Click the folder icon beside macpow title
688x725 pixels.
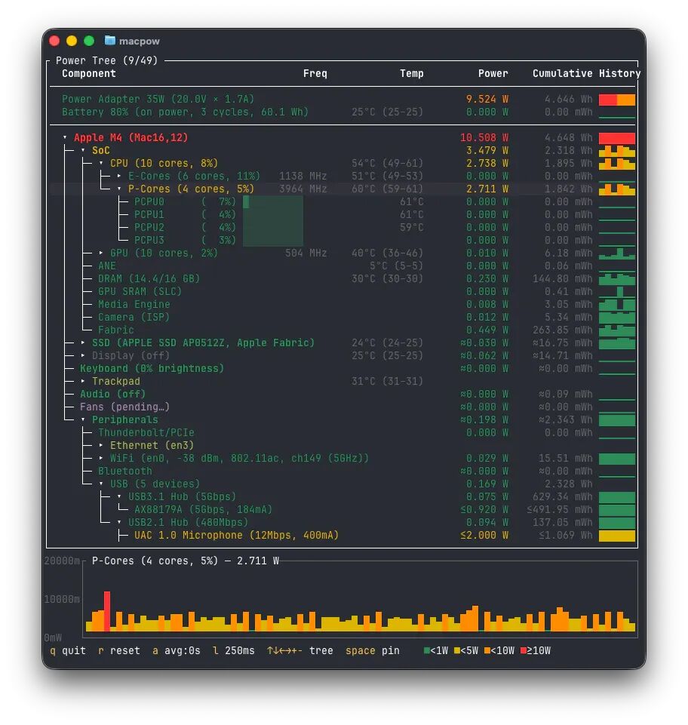click(109, 41)
